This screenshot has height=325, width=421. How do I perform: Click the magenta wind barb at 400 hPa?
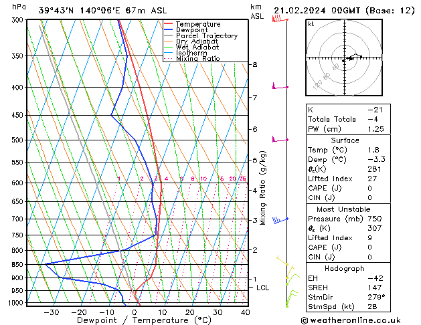point(280,86)
